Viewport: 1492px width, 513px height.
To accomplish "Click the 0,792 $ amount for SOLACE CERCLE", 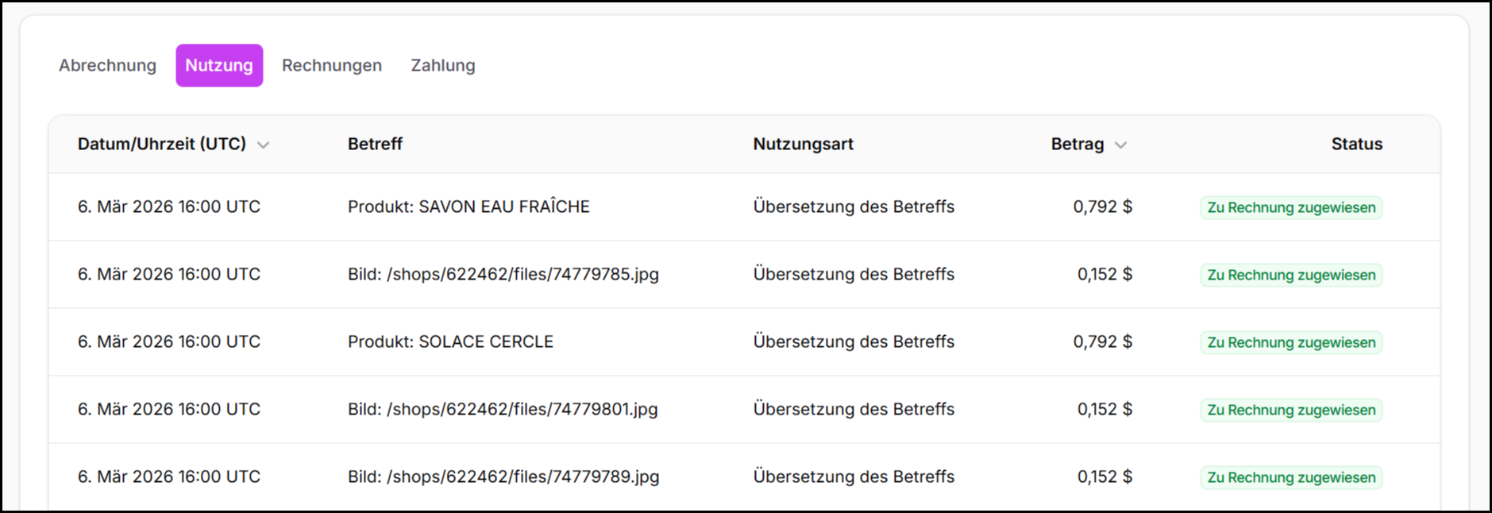I will [x=1102, y=341].
